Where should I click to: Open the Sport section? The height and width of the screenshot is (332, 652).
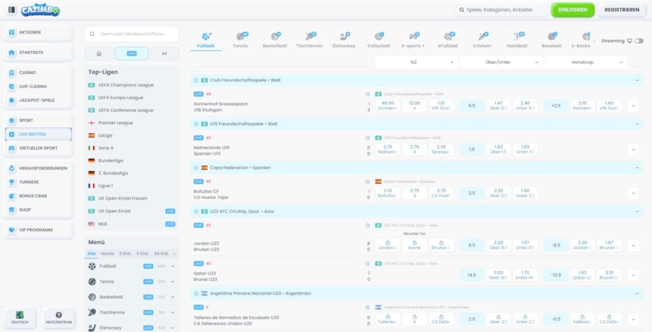38,120
